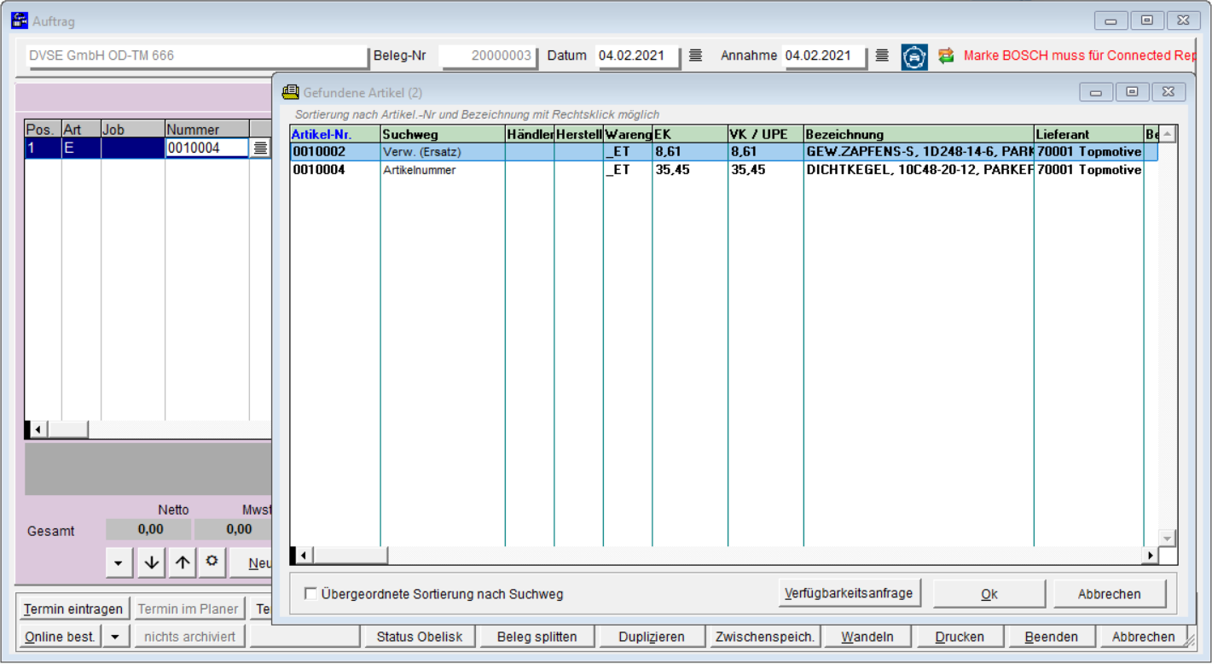Click horizontal scrollbar thumb in positions table
1212x664 pixels.
(x=67, y=428)
